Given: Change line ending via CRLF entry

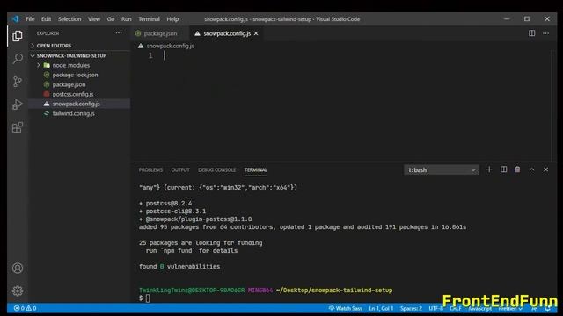Looking at the screenshot, I should pyautogui.click(x=456, y=308).
